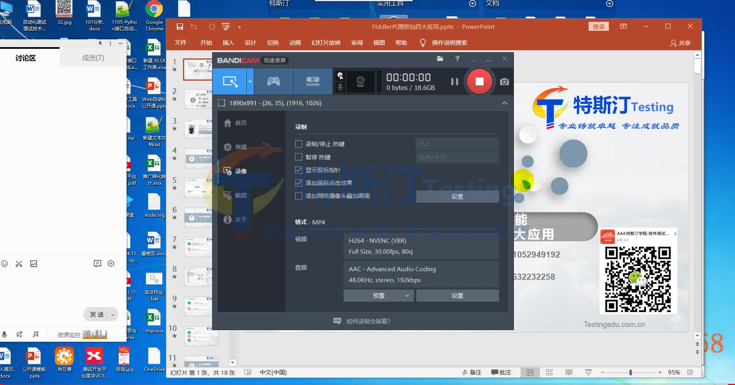The height and width of the screenshot is (385, 735).
Task: Start slideshow from beginning icon
Action: point(226,26)
